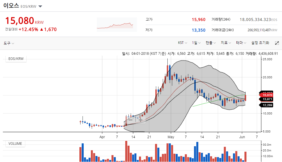Screen dimensions: 282x162
Task: Click the VOLUME panel label
Action: pos(15,144)
